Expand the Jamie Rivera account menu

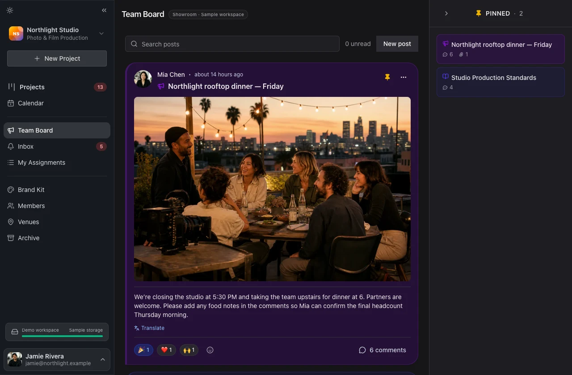(x=57, y=360)
